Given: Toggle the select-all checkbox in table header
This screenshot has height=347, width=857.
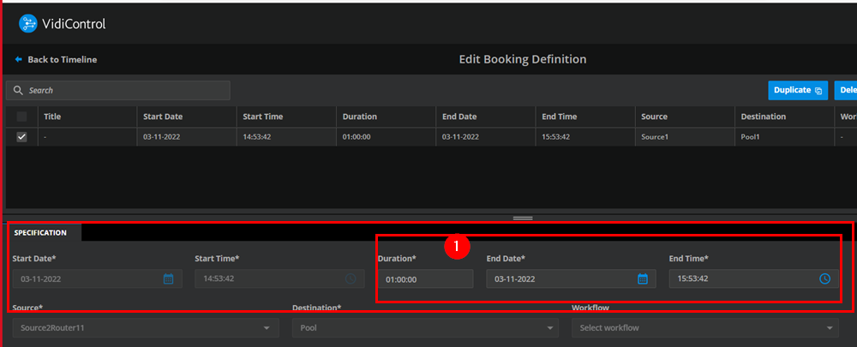Looking at the screenshot, I should 21,117.
